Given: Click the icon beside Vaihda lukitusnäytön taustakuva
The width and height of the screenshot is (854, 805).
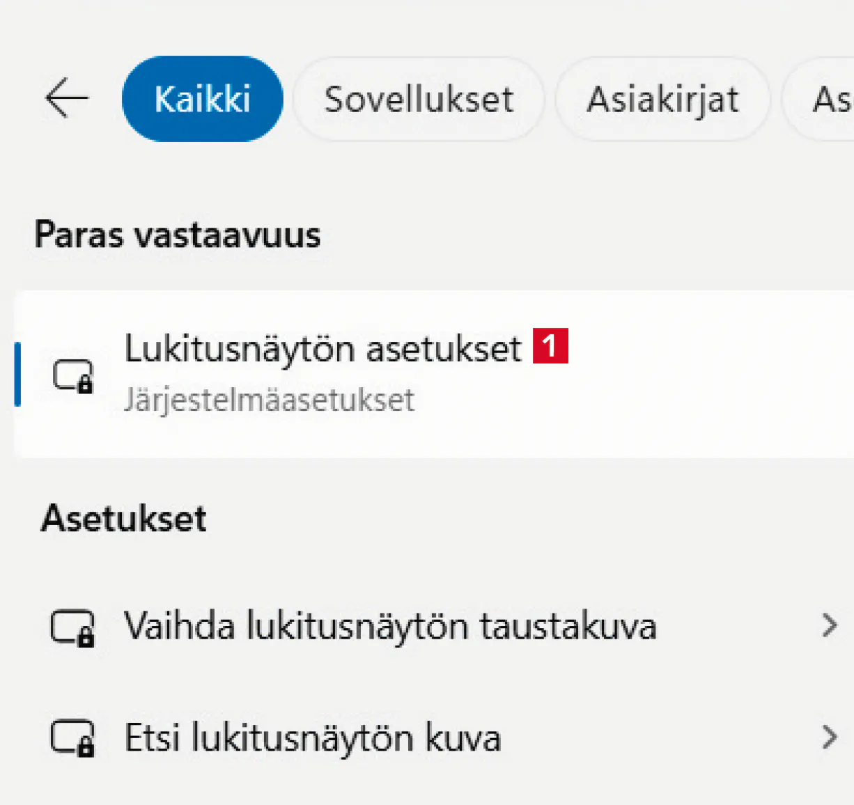Looking at the screenshot, I should click(72, 627).
